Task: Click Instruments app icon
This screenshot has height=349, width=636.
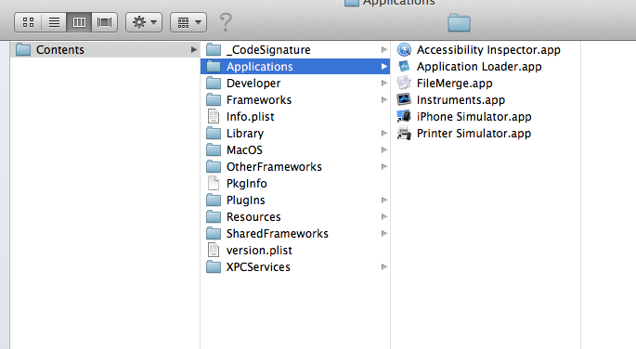Action: pos(404,99)
